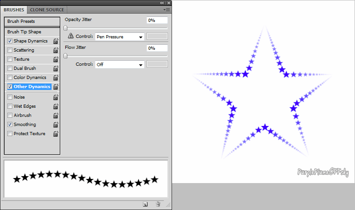Click the lock icon next to Protect Texture
Viewport: 355px width, 210px height.
pos(56,134)
